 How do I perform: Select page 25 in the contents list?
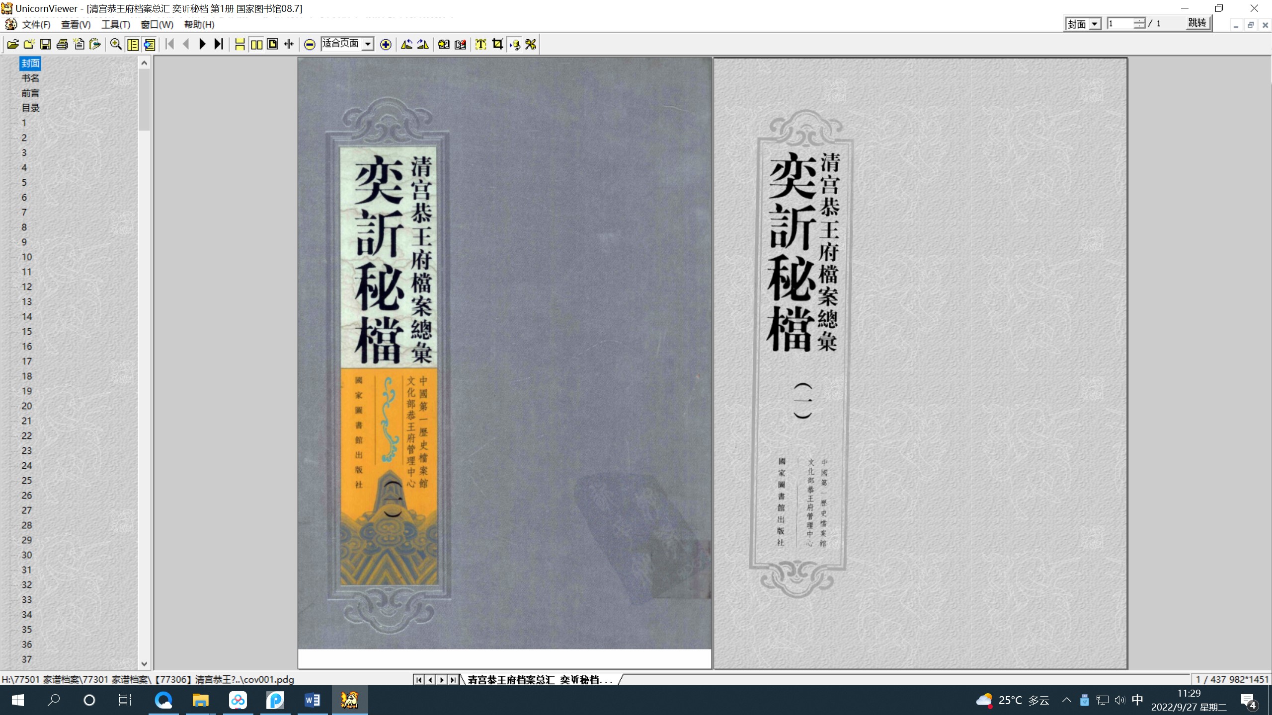point(27,480)
